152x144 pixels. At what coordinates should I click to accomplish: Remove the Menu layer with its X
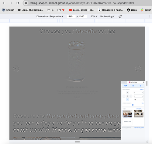(143, 111)
